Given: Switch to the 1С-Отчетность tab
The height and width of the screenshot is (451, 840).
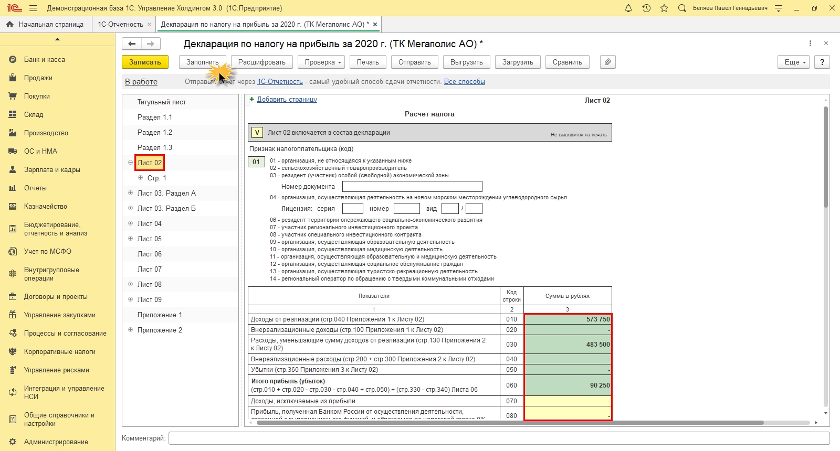Looking at the screenshot, I should [120, 24].
